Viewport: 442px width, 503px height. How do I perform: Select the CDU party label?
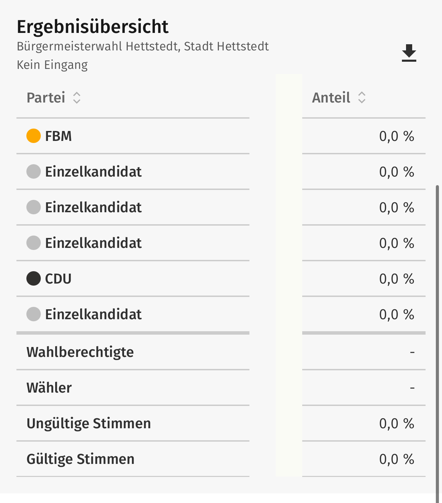point(58,279)
